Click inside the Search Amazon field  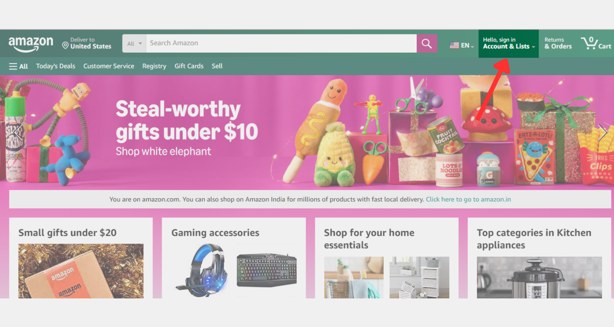(281, 43)
